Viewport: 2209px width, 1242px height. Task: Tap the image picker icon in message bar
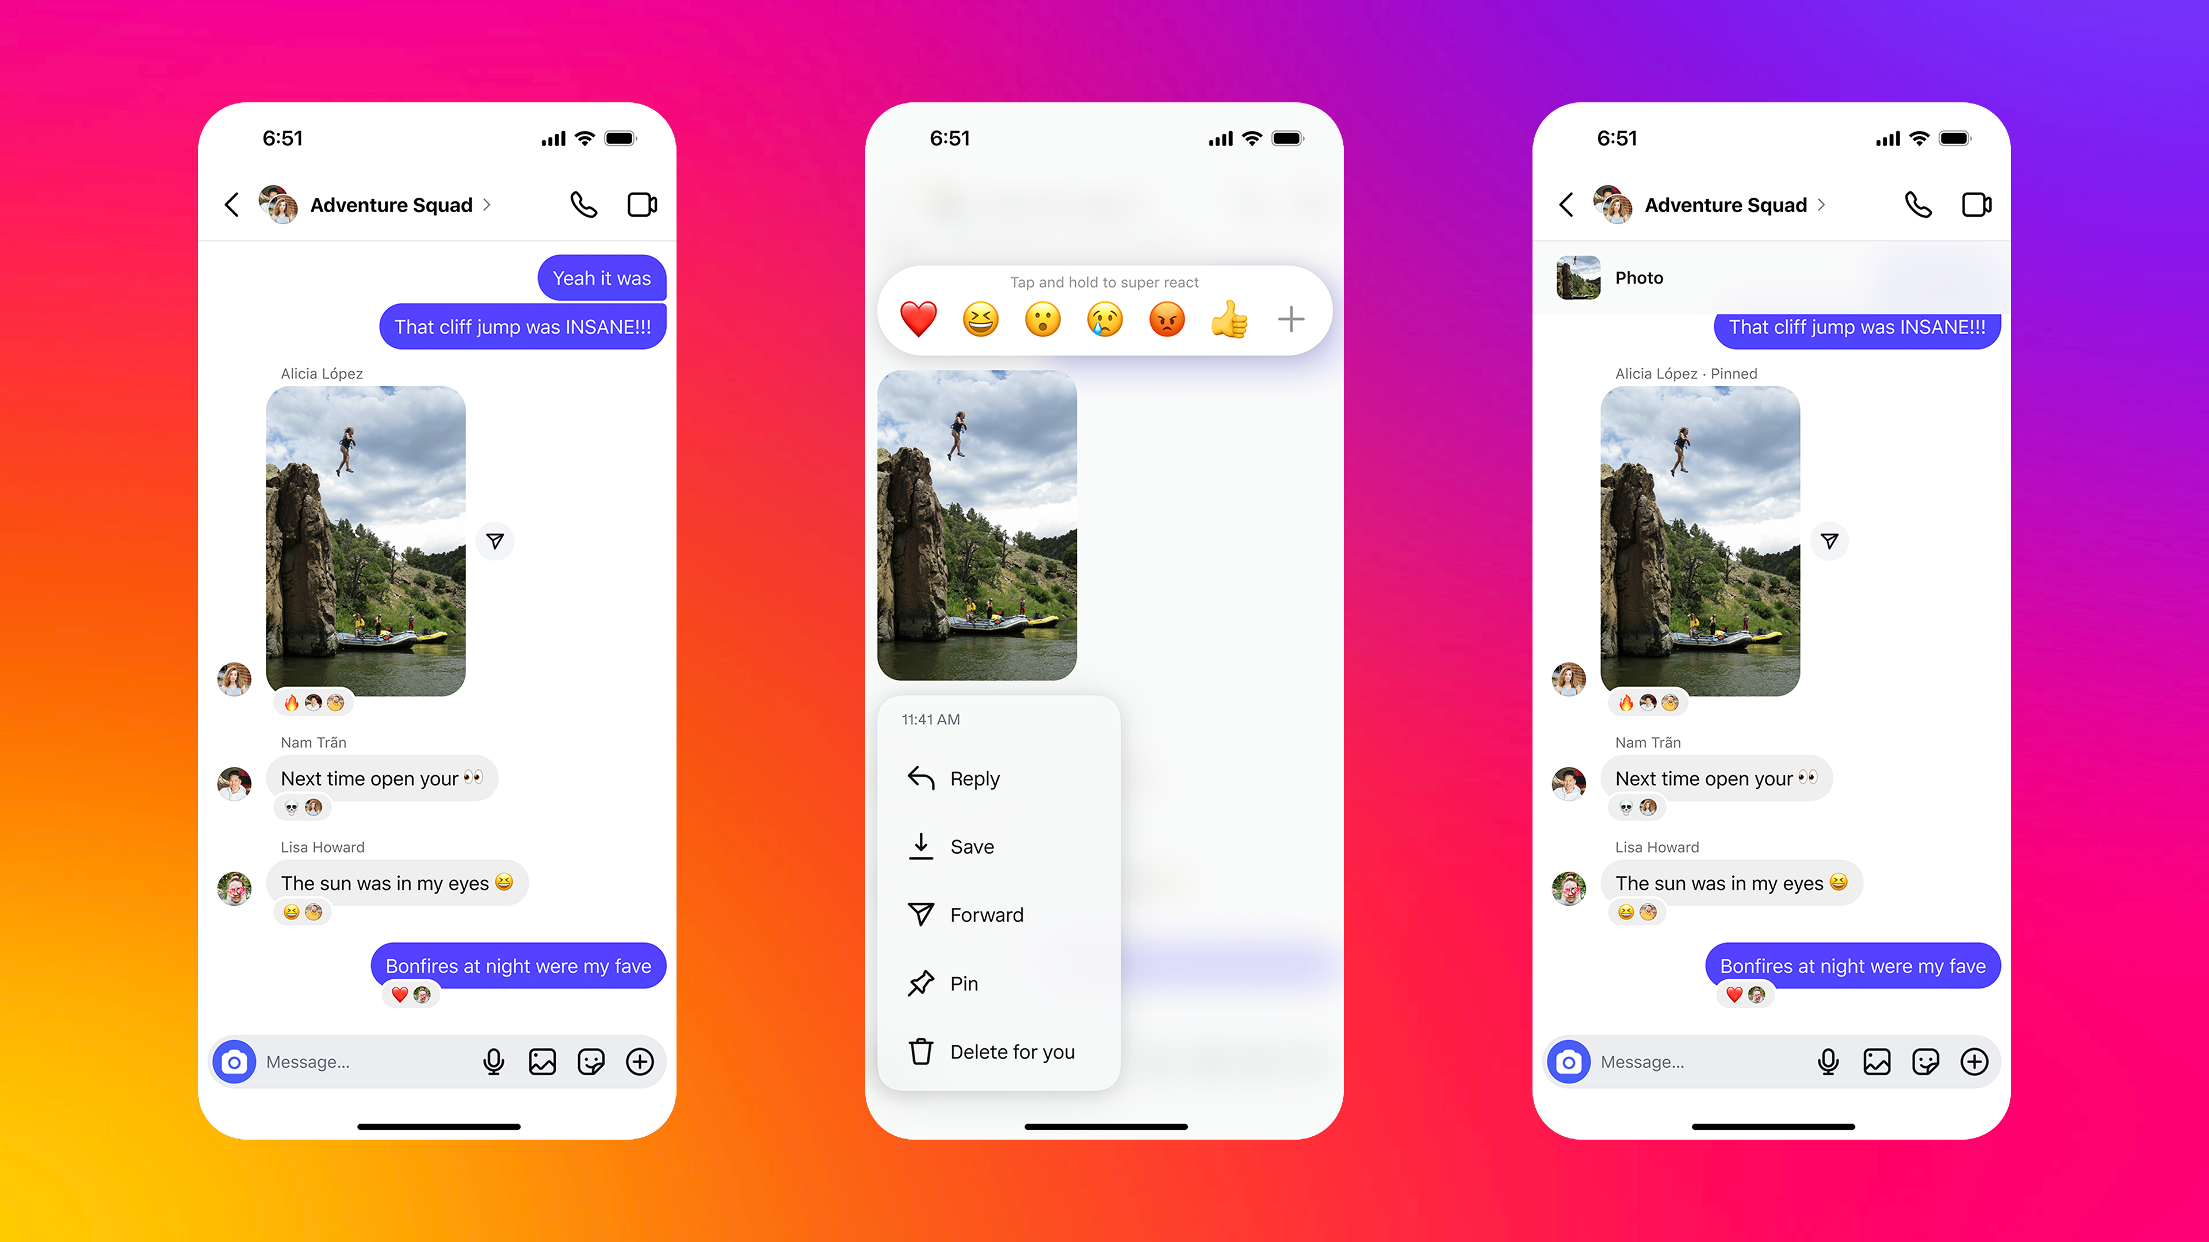542,1060
